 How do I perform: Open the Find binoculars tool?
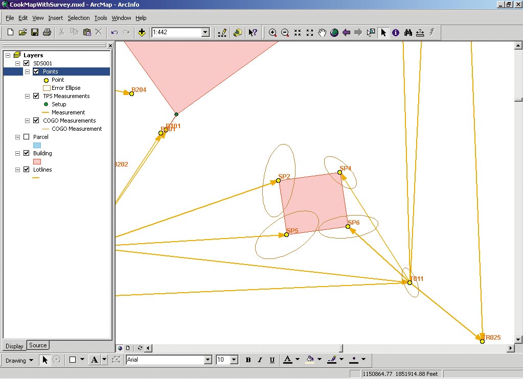point(408,32)
